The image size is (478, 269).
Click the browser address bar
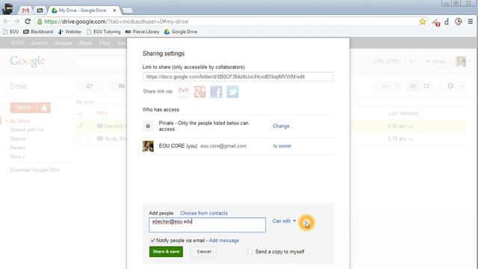click(226, 22)
